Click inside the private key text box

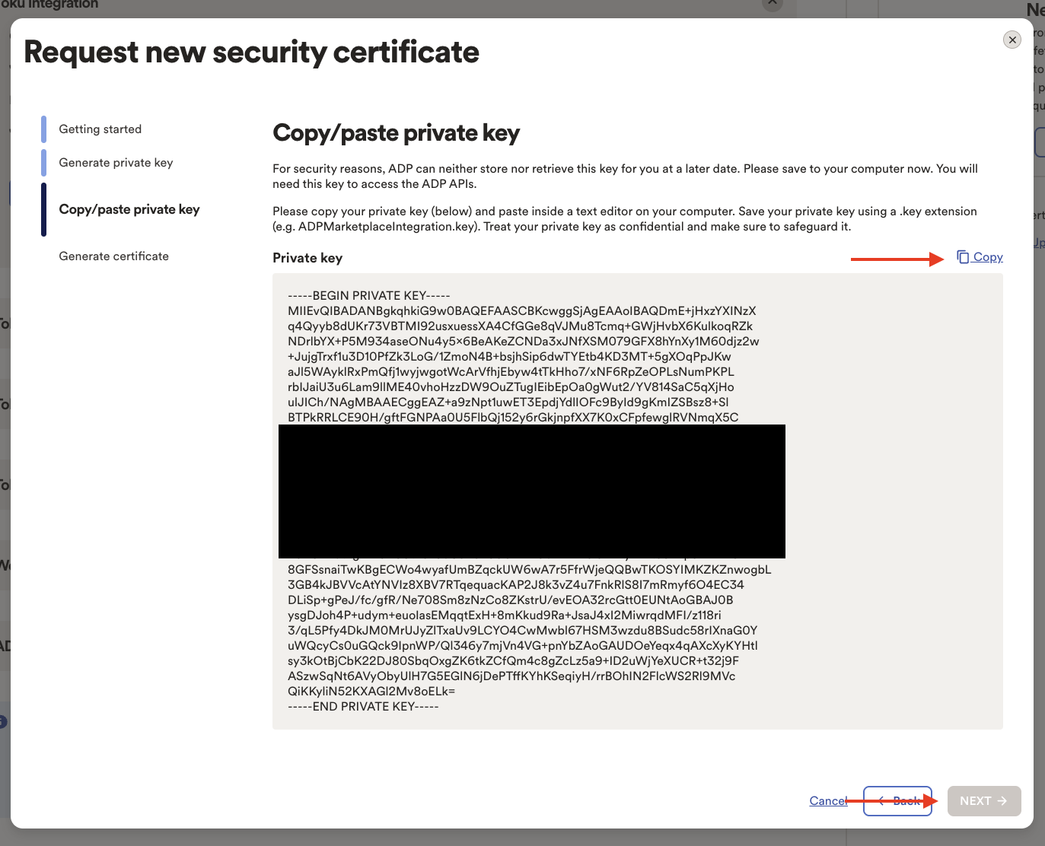[638, 501]
